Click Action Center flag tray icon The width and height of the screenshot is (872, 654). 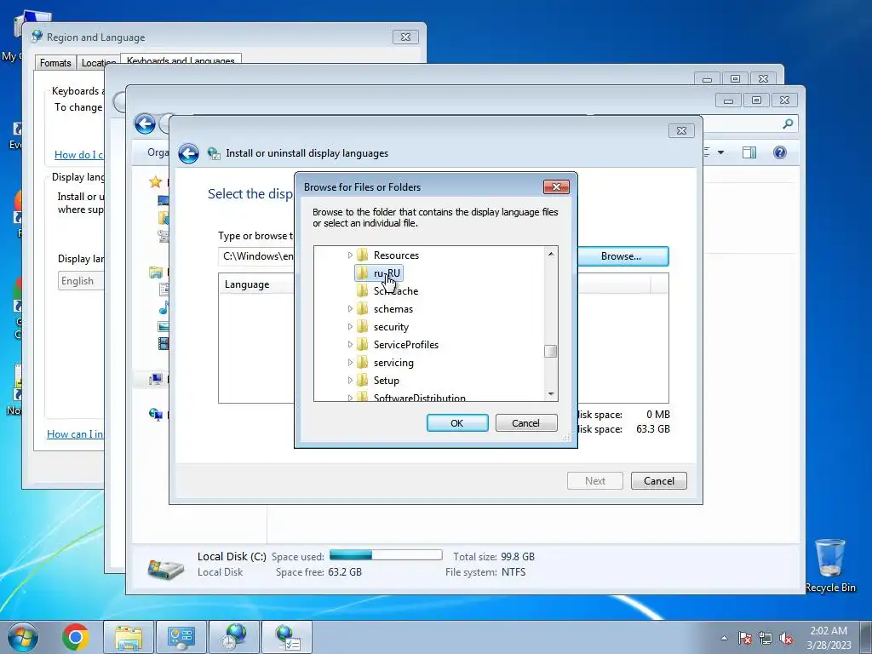[744, 638]
